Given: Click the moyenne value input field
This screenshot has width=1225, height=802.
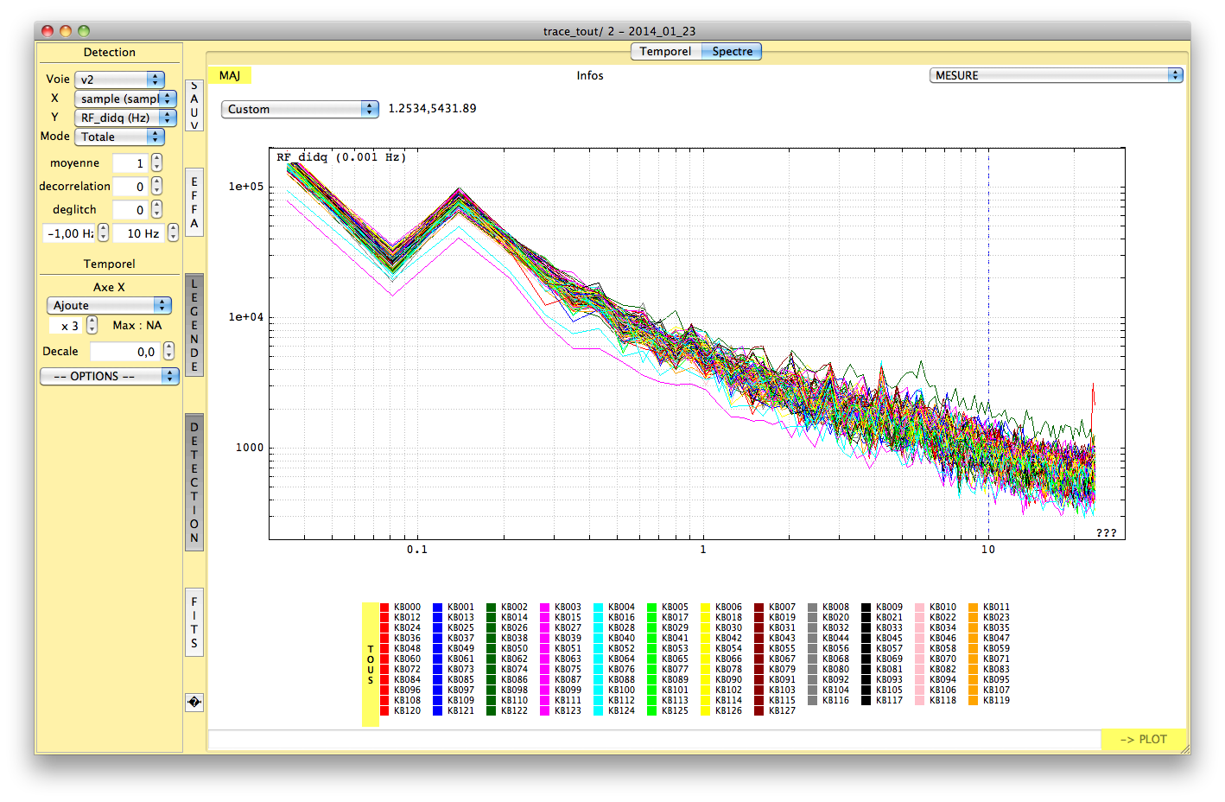Looking at the screenshot, I should (130, 163).
